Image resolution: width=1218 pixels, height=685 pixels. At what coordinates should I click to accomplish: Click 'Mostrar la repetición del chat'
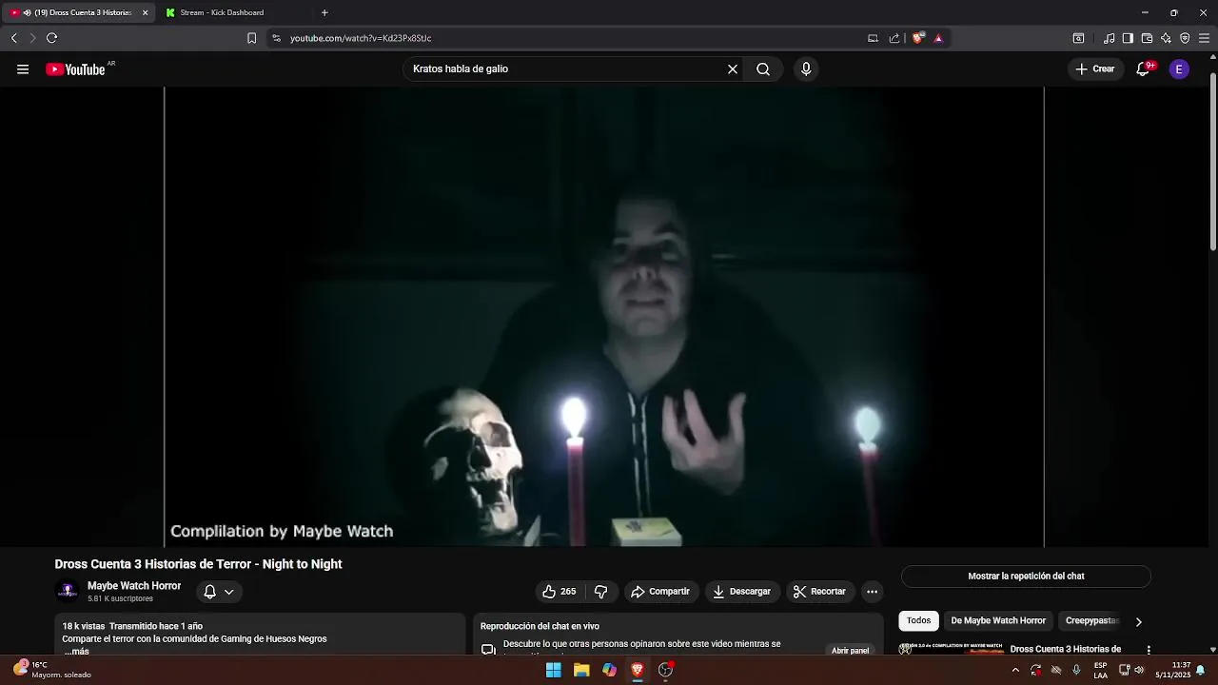click(x=1026, y=577)
